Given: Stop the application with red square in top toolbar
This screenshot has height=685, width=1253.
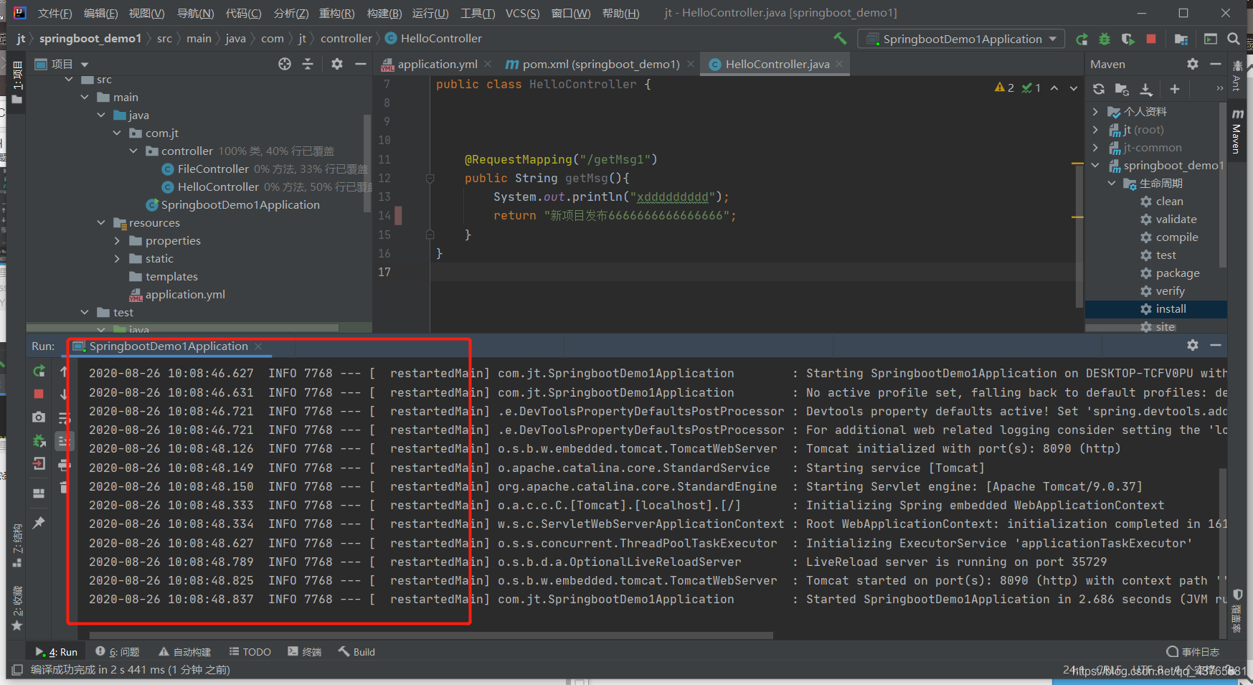Looking at the screenshot, I should (x=1151, y=39).
